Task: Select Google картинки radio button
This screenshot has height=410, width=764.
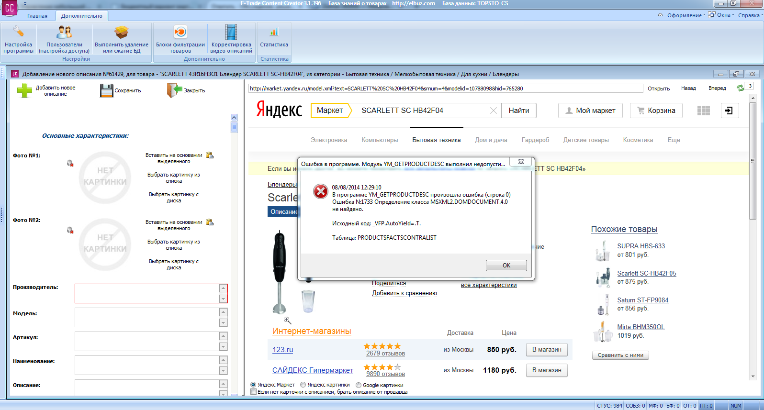Action: 358,385
